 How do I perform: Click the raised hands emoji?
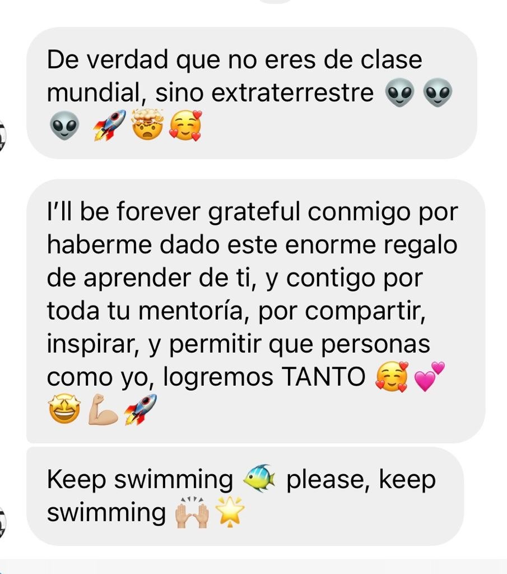click(192, 512)
